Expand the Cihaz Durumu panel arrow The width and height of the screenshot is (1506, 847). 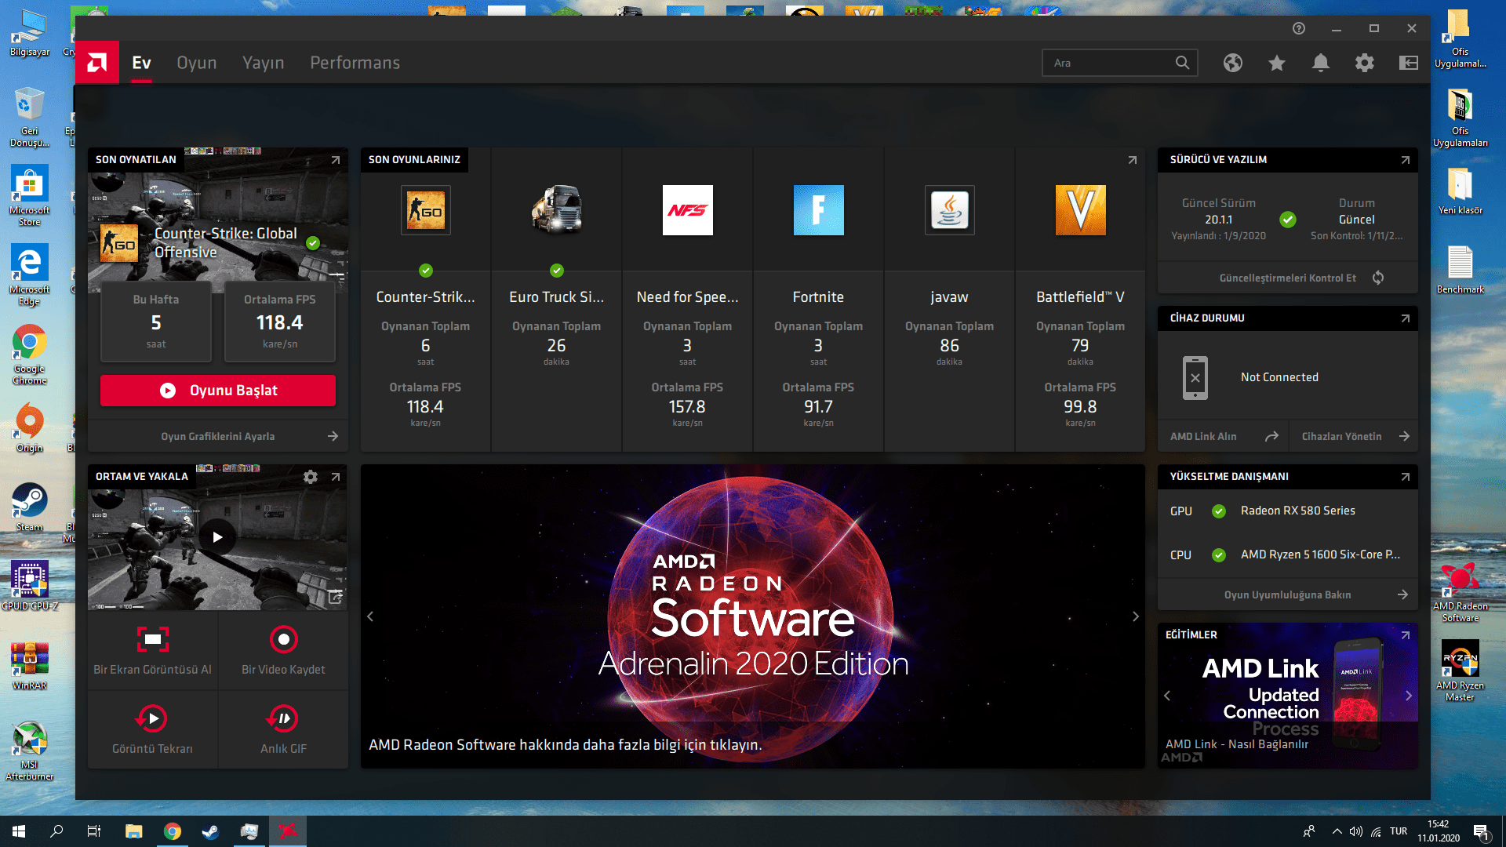pyautogui.click(x=1405, y=318)
